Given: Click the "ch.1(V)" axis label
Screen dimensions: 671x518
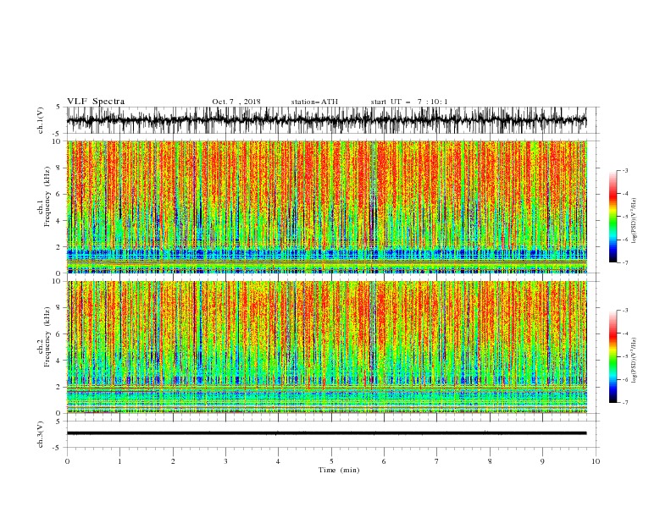Looking at the screenshot, I should pyautogui.click(x=41, y=120).
